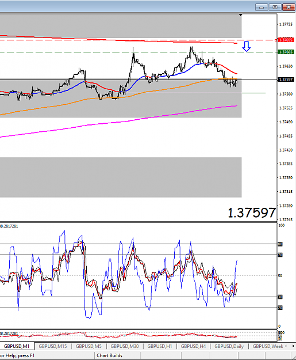This screenshot has width=296, height=360.
Task: Click the 1.37420 price scale value
Action: (286, 150)
